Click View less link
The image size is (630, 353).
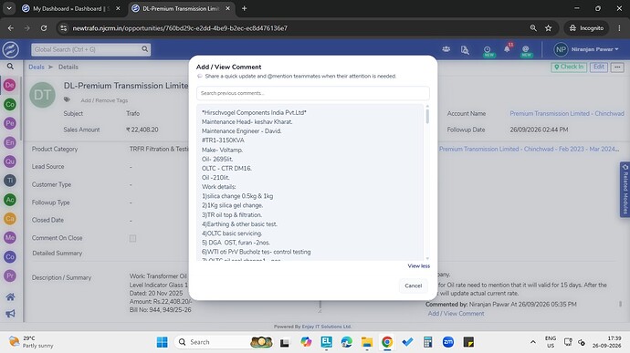coord(419,265)
